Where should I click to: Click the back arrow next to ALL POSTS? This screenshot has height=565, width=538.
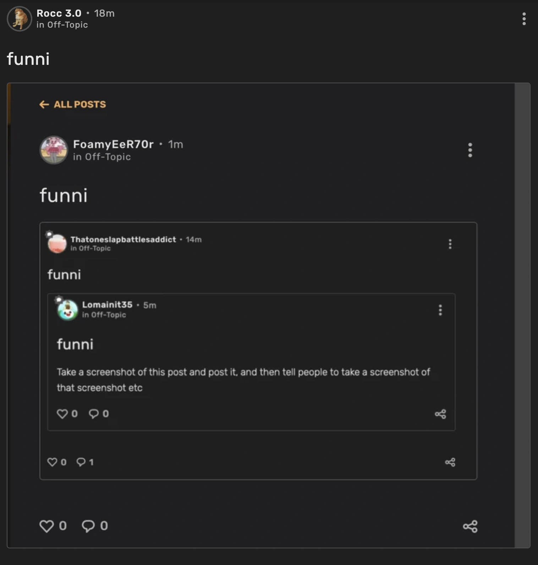point(44,104)
